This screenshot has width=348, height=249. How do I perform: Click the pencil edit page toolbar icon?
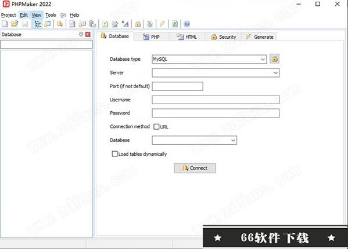(x=115, y=24)
